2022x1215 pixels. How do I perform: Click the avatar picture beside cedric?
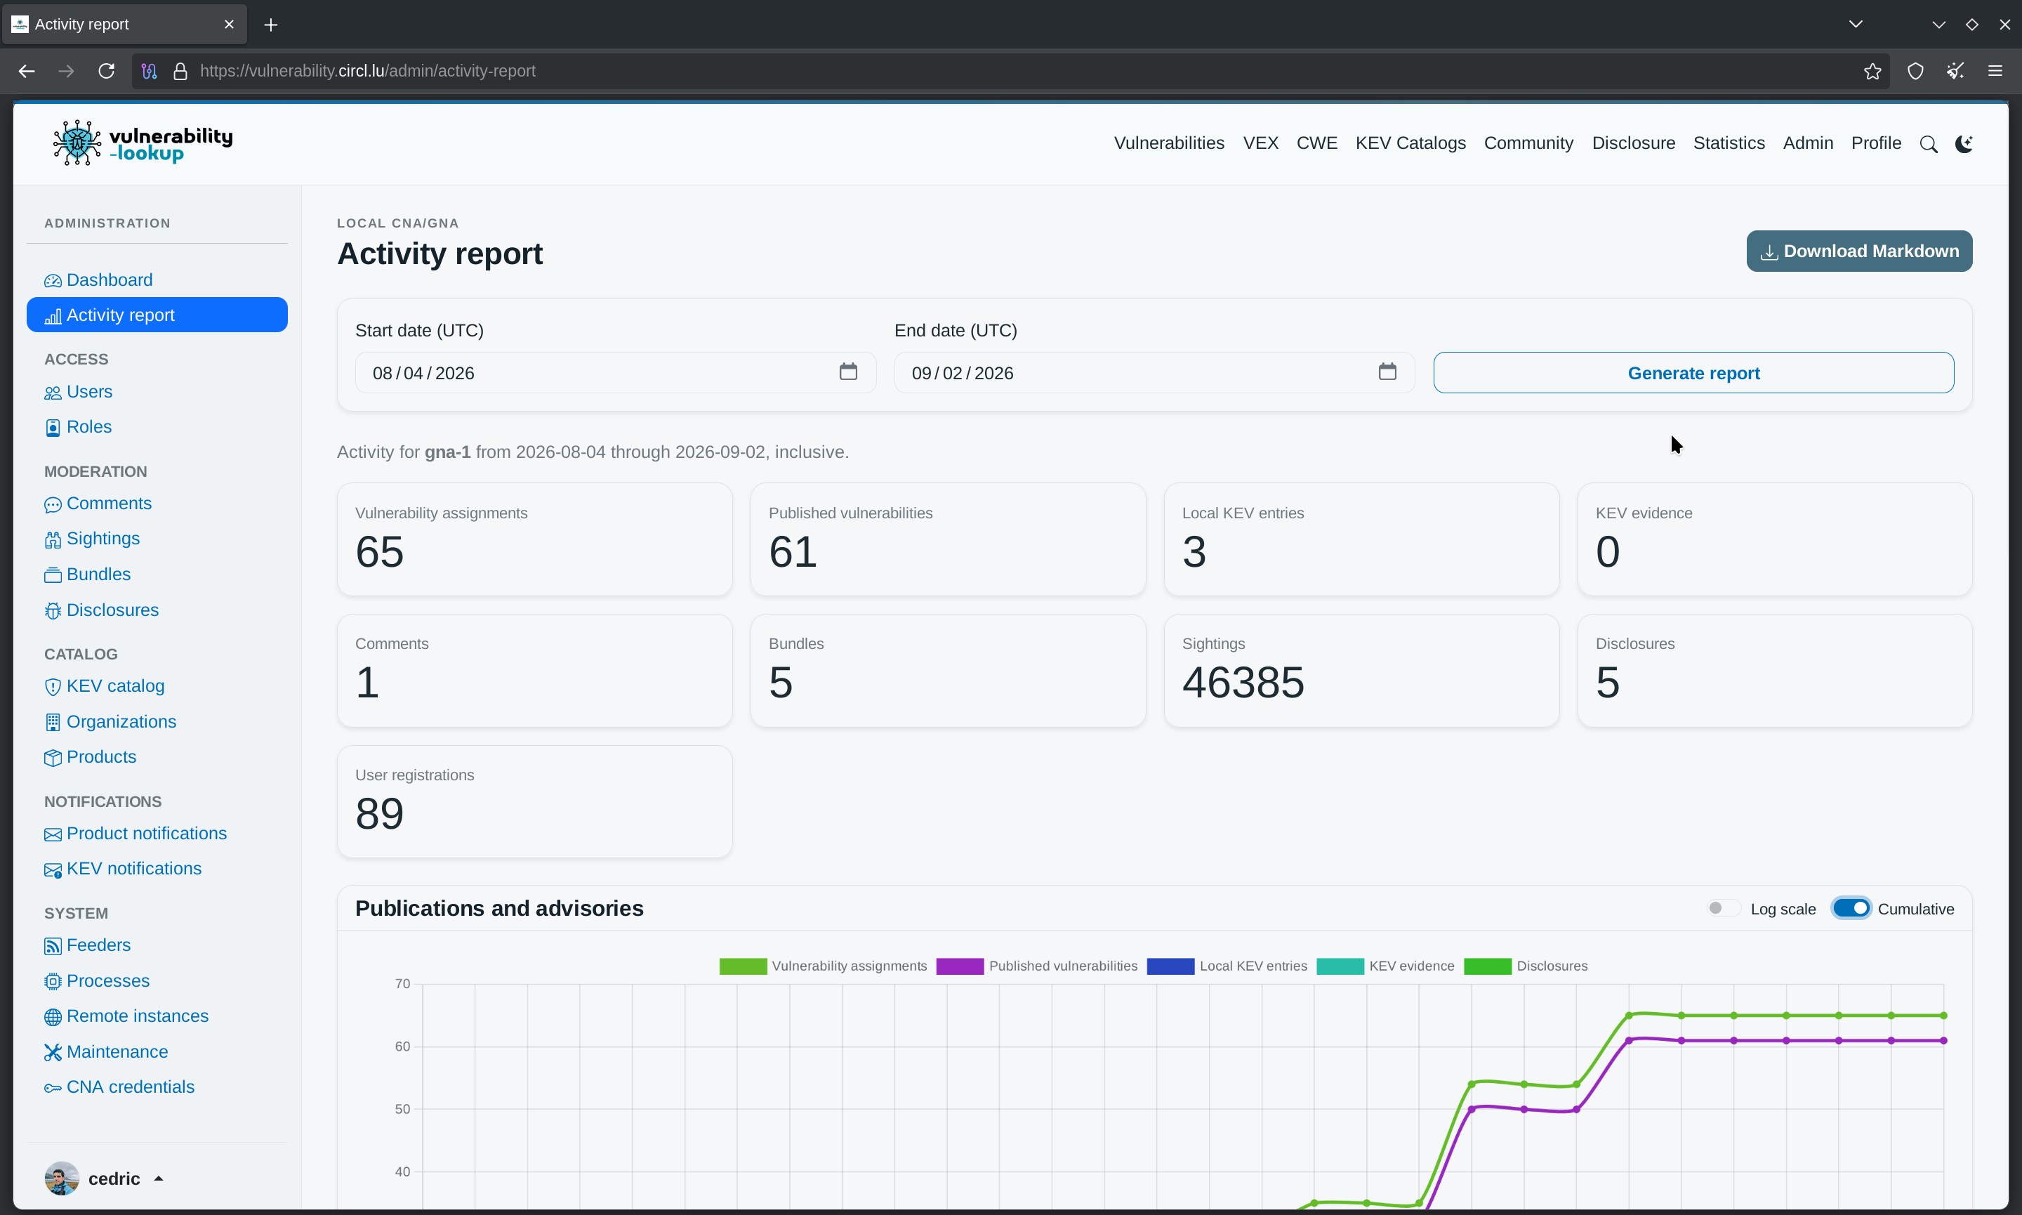(61, 1178)
